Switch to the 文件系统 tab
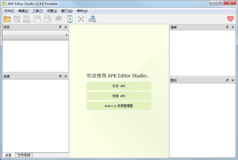 coord(24,155)
